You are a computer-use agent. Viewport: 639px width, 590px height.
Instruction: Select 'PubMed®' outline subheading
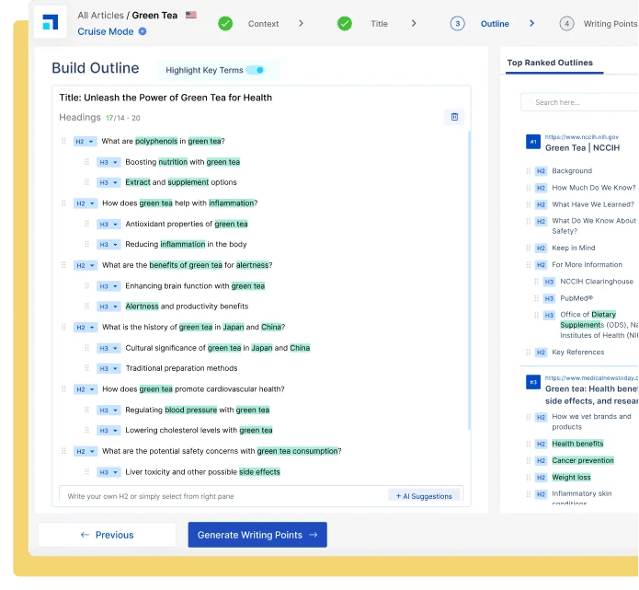576,298
